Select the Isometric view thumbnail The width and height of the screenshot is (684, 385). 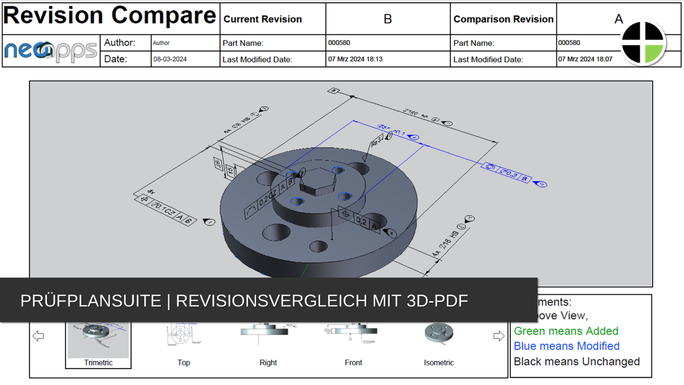439,345
